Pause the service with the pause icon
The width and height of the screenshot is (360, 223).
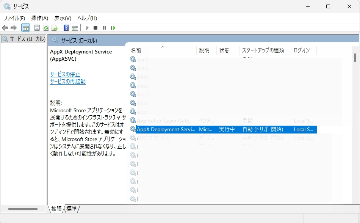[103, 27]
